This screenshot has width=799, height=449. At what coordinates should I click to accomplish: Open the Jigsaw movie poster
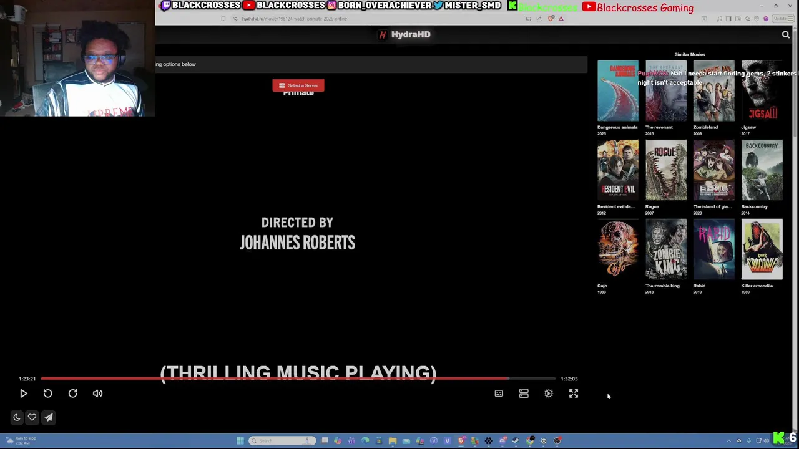tap(762, 91)
